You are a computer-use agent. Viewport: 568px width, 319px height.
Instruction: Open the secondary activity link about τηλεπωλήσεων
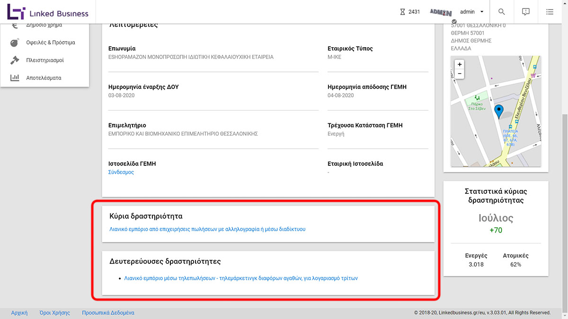click(241, 278)
